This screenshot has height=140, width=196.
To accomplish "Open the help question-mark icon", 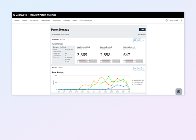I will tap(167, 21).
